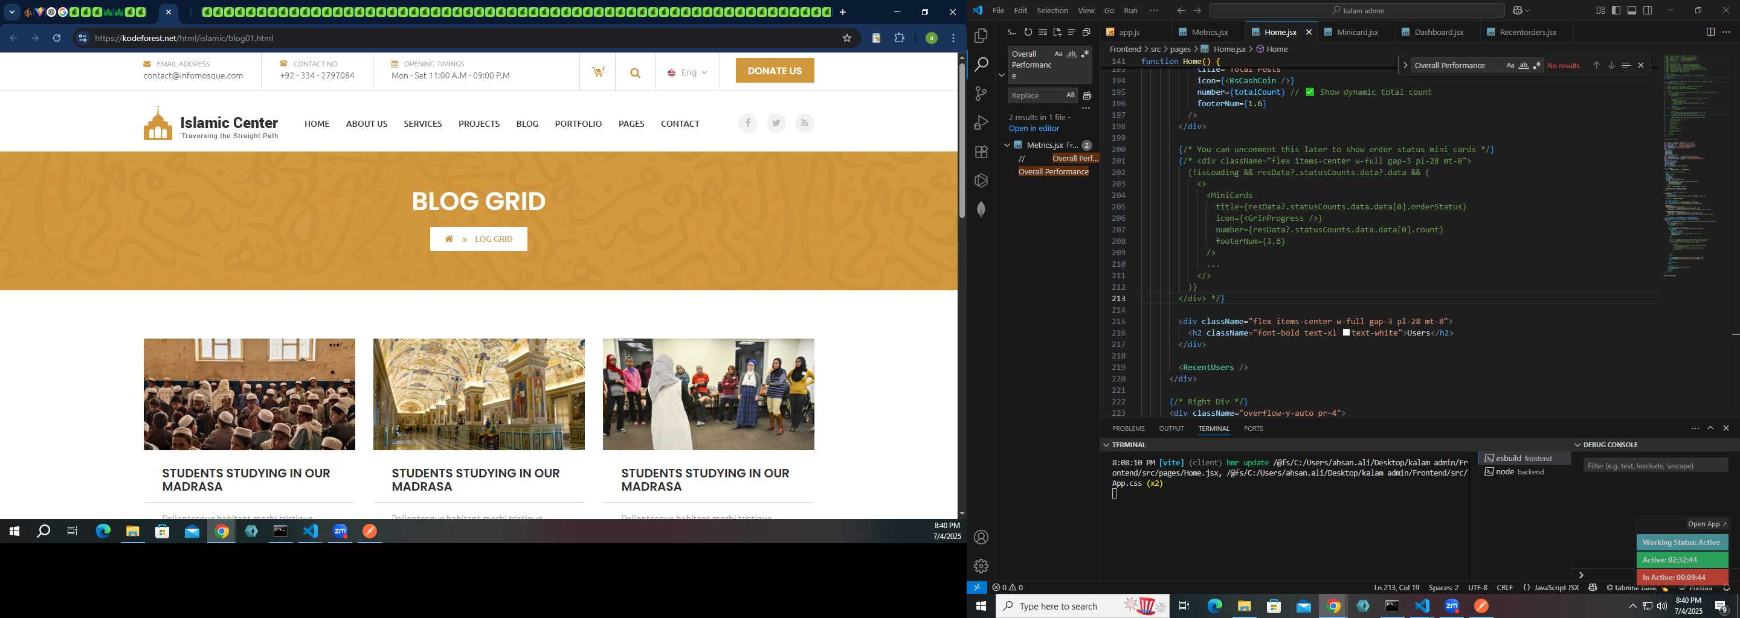Collapse the Metrics.jsx search result group
Viewport: 1740px width, 618px height.
tap(1007, 145)
